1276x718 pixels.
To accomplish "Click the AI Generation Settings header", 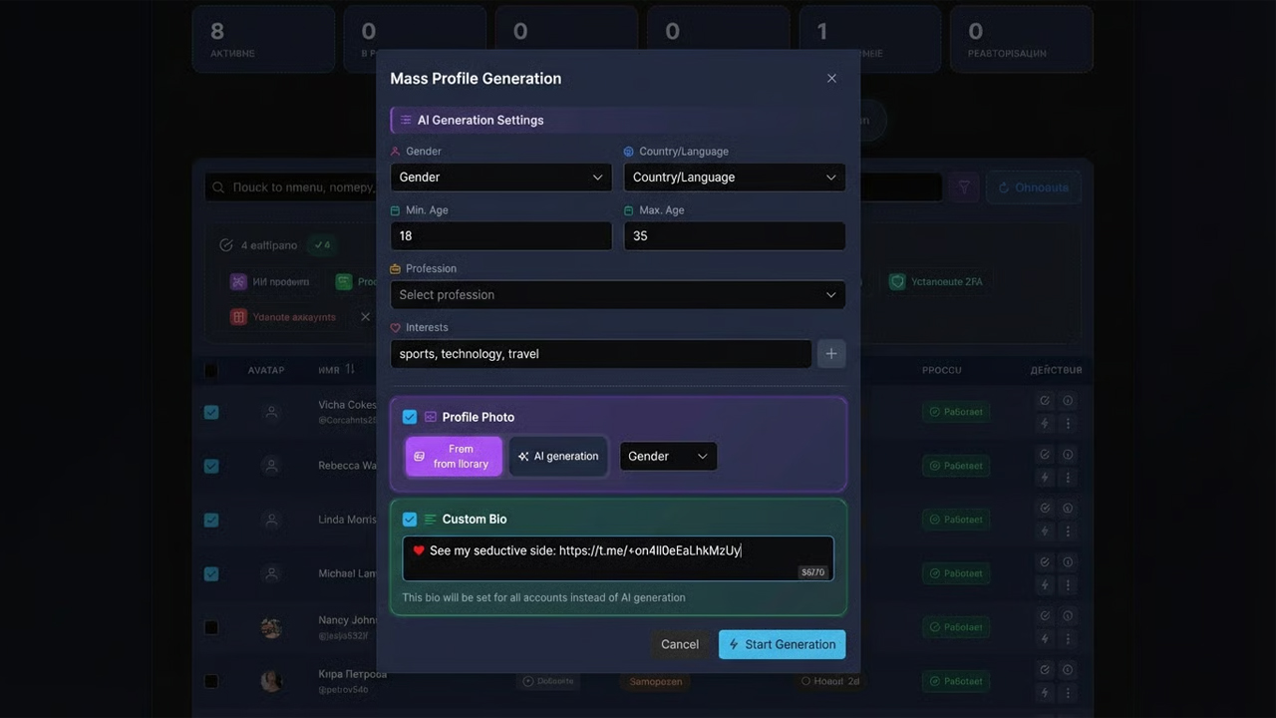I will pos(618,120).
